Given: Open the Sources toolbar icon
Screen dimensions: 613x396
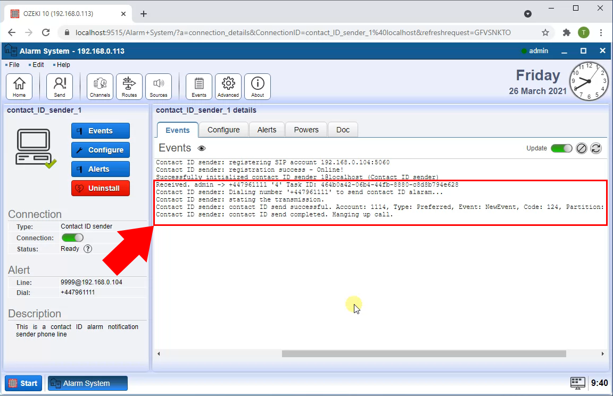Looking at the screenshot, I should point(159,86).
